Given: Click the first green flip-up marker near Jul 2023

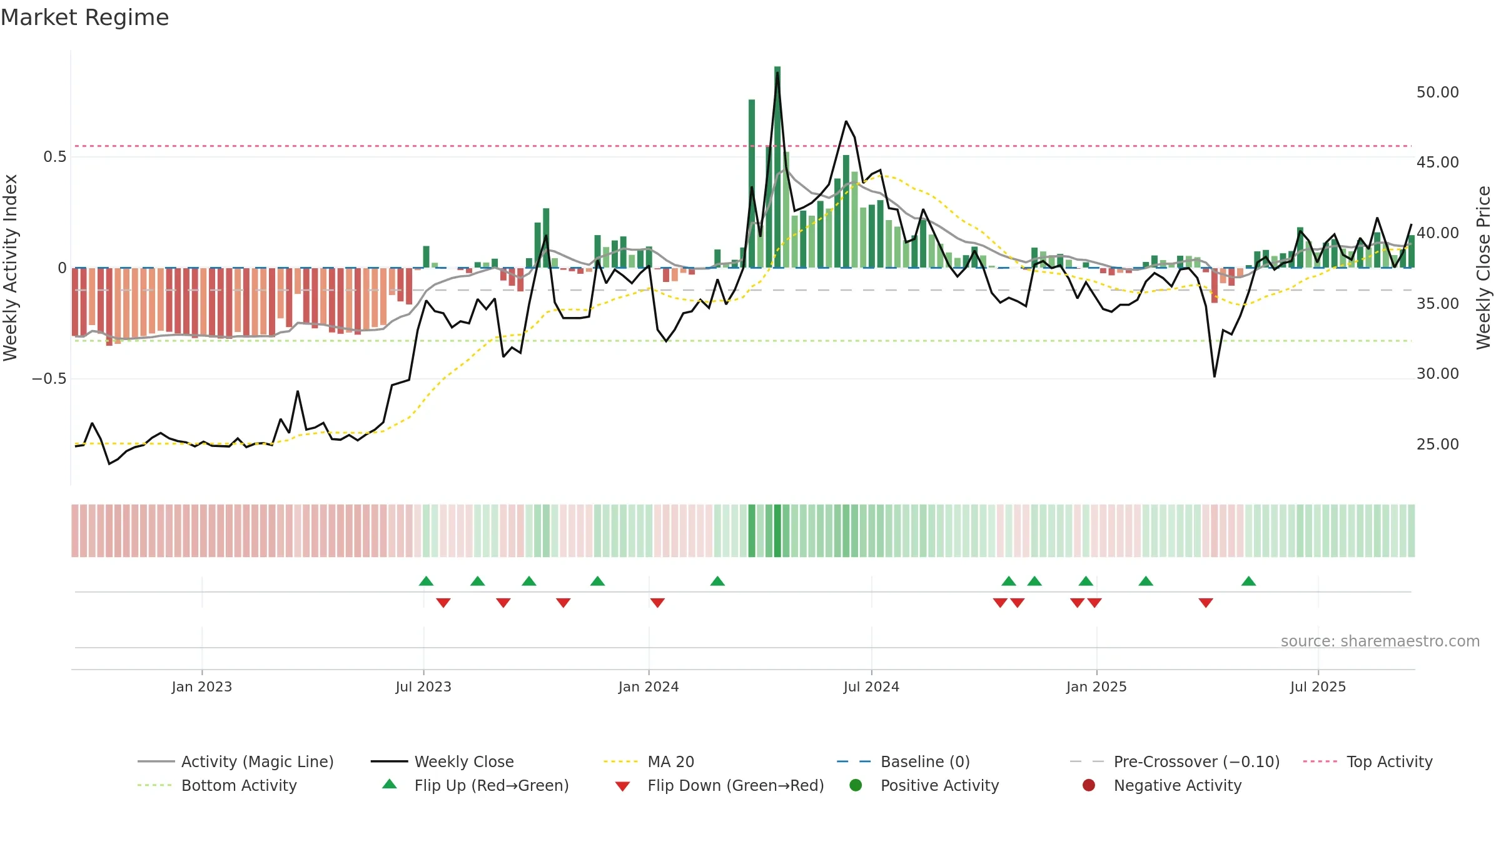Looking at the screenshot, I should point(427,581).
